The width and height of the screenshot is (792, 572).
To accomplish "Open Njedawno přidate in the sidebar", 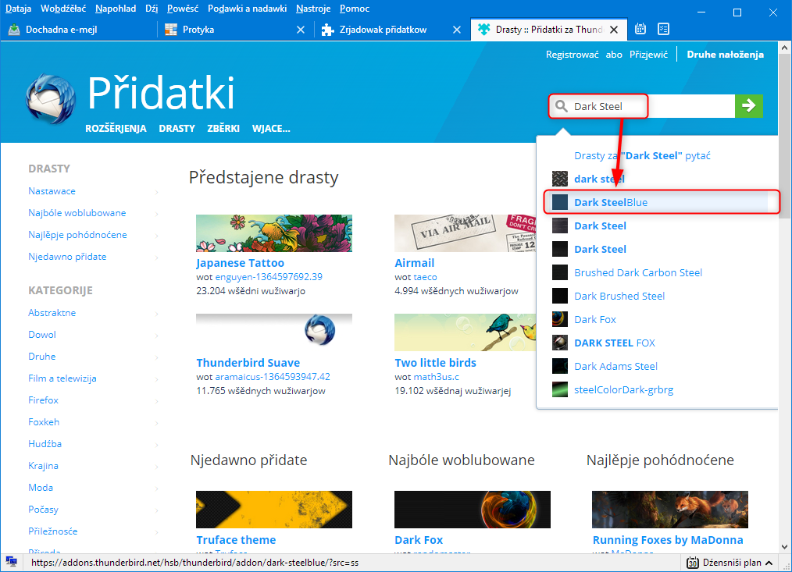I will point(67,257).
